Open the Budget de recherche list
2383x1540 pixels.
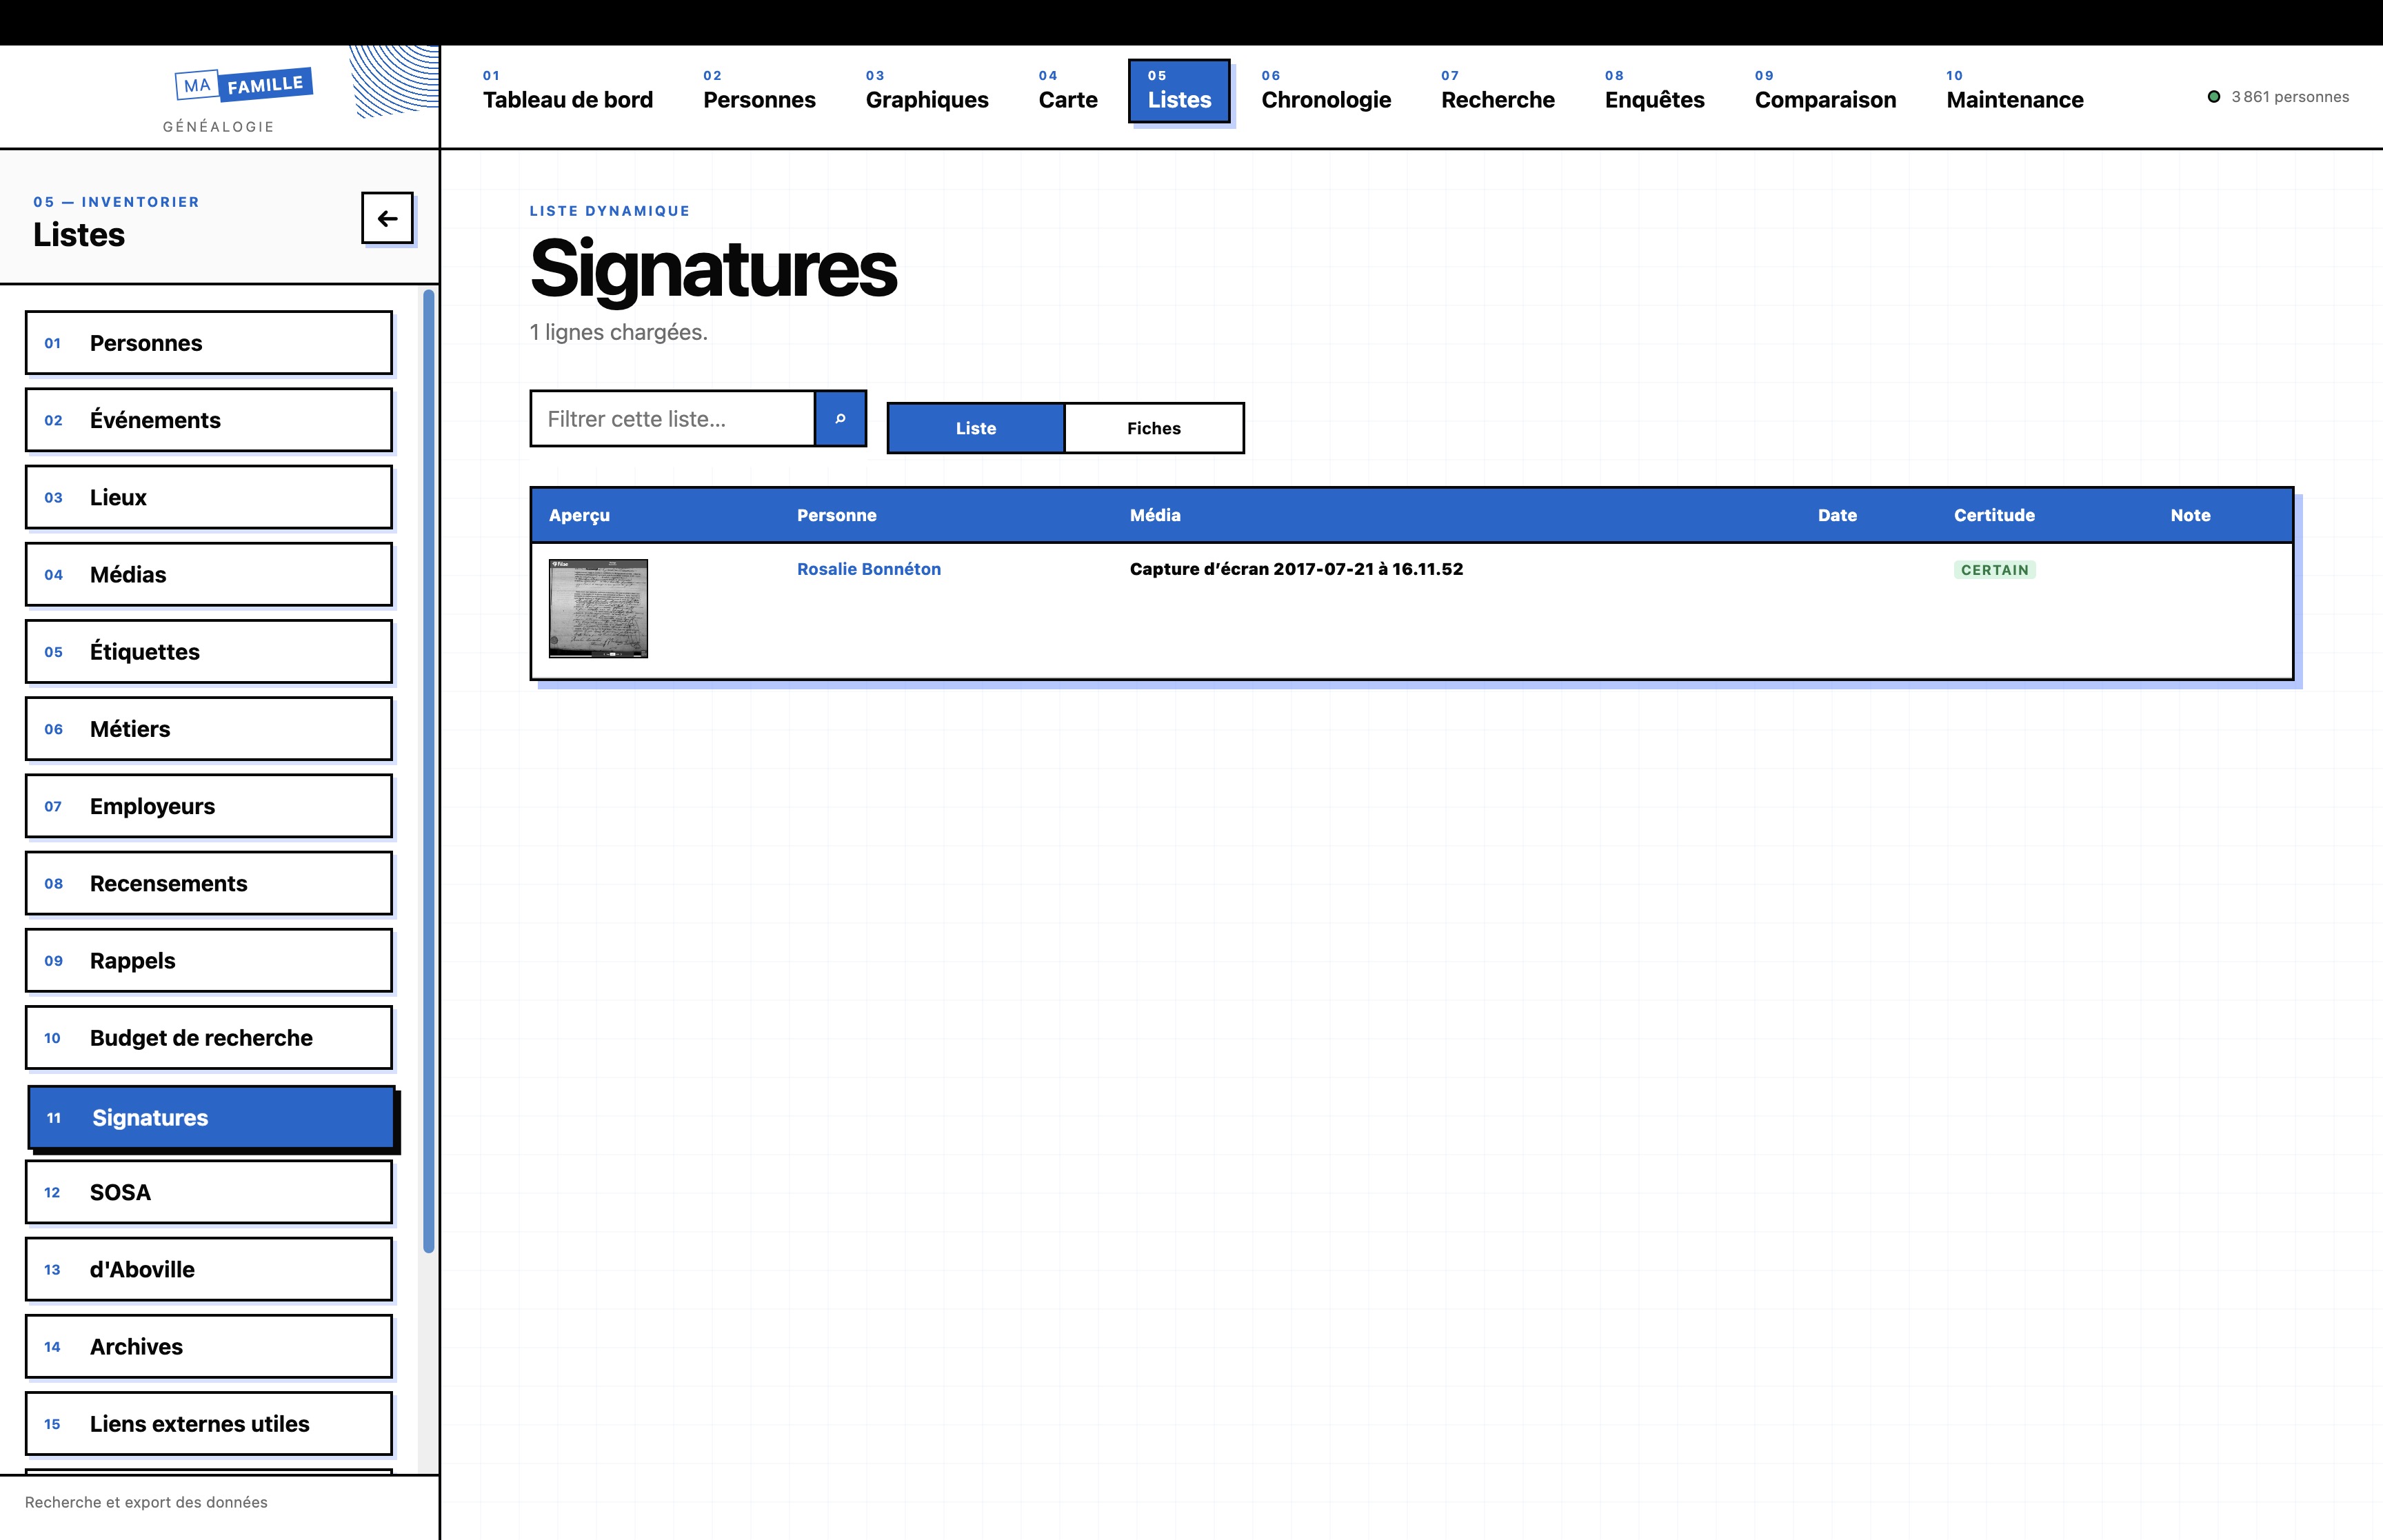pos(209,1038)
